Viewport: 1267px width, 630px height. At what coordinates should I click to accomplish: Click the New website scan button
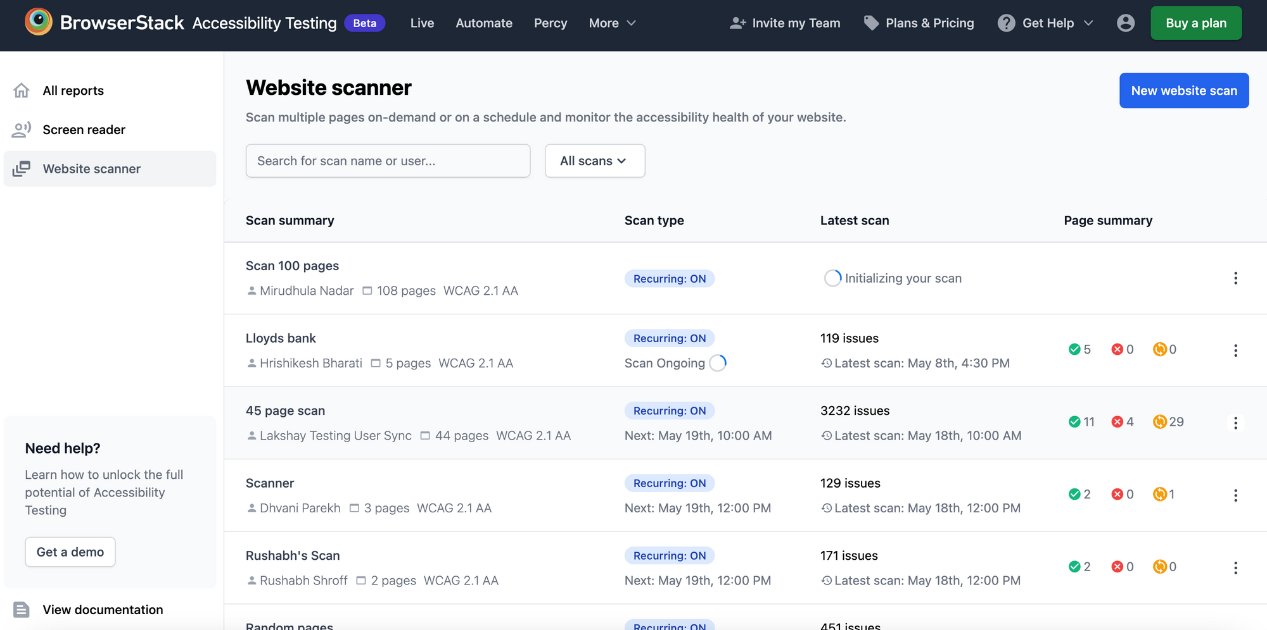[1184, 90]
